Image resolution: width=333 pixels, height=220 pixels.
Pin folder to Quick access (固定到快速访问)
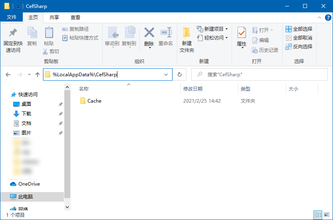pyautogui.click(x=13, y=40)
